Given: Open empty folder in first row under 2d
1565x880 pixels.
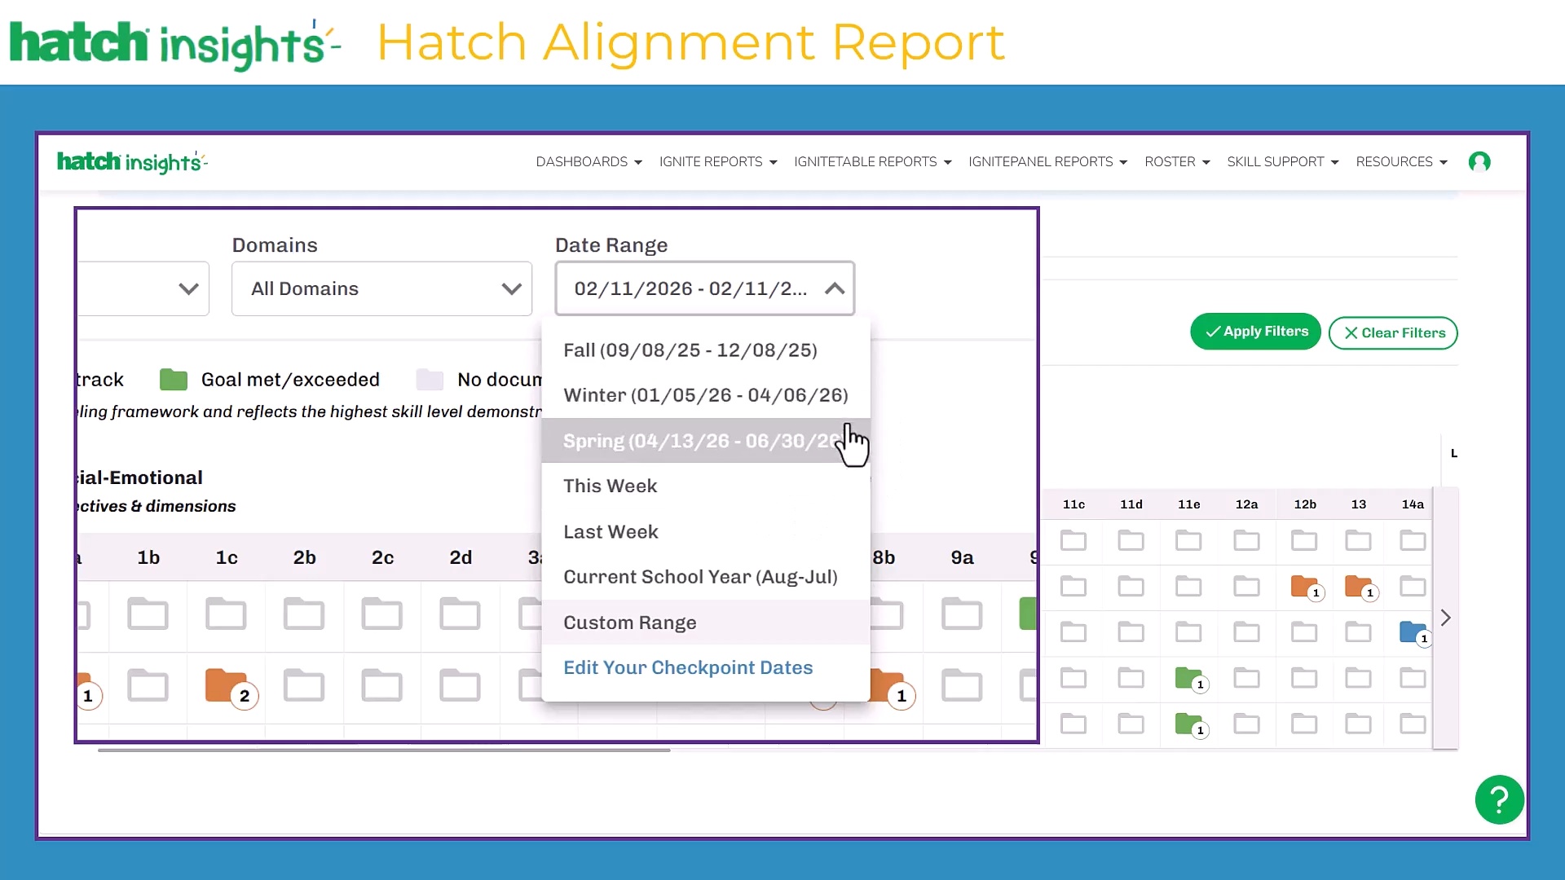Looking at the screenshot, I should click(461, 614).
